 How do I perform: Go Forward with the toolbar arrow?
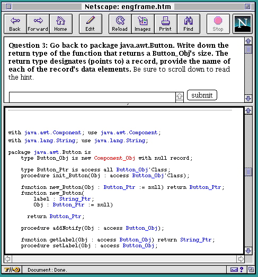click(x=38, y=24)
